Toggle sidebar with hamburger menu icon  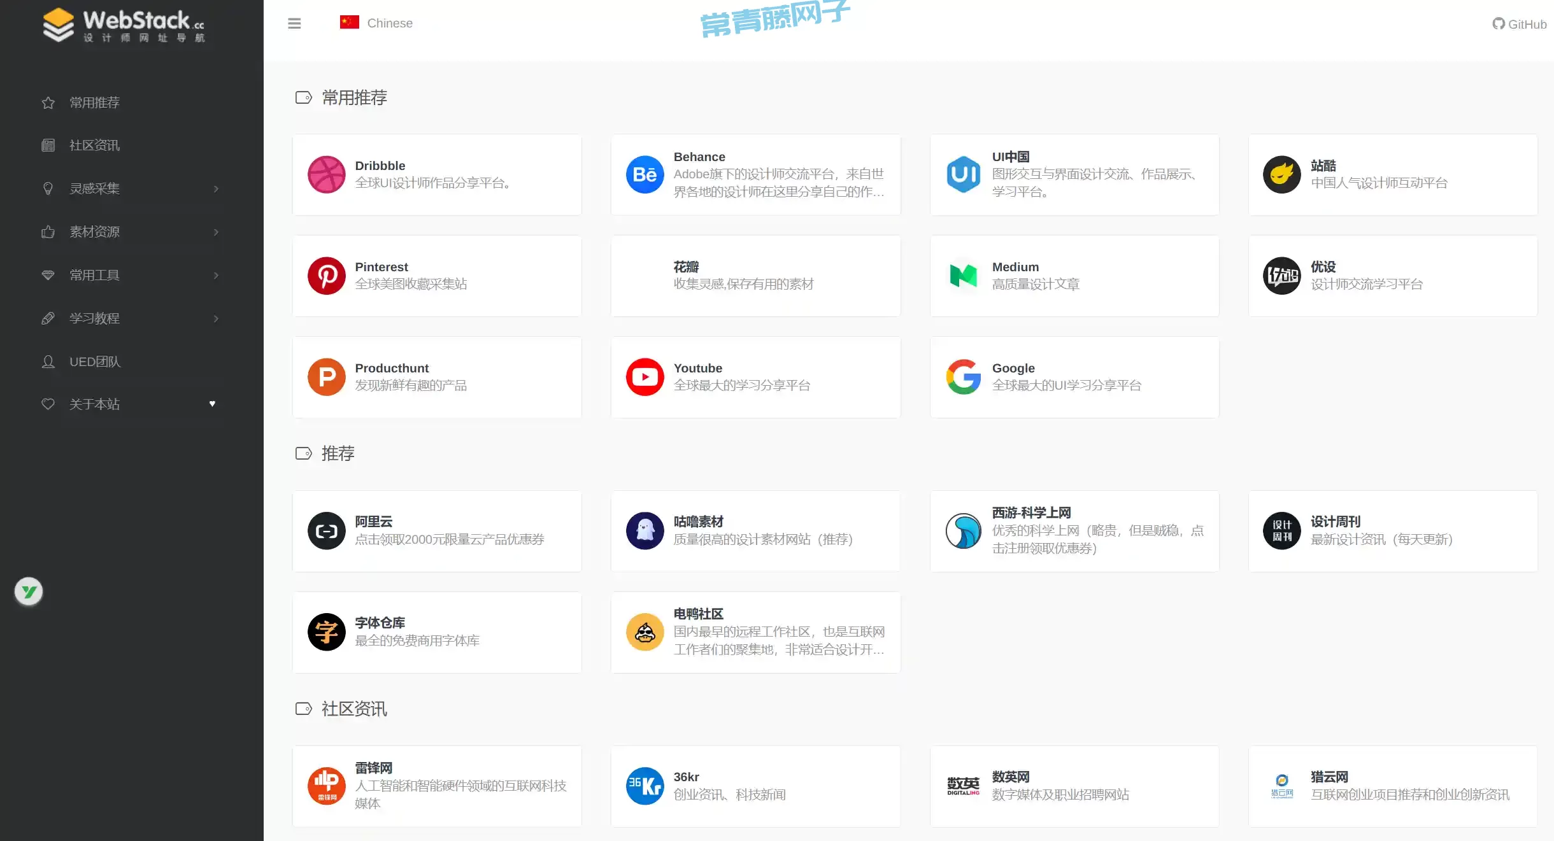294,24
